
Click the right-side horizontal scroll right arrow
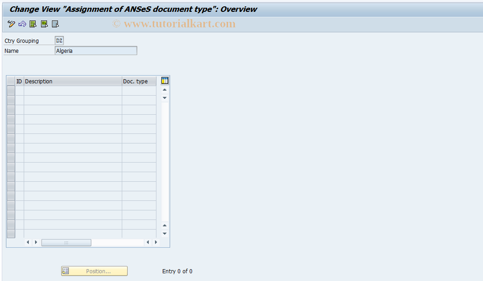click(156, 242)
